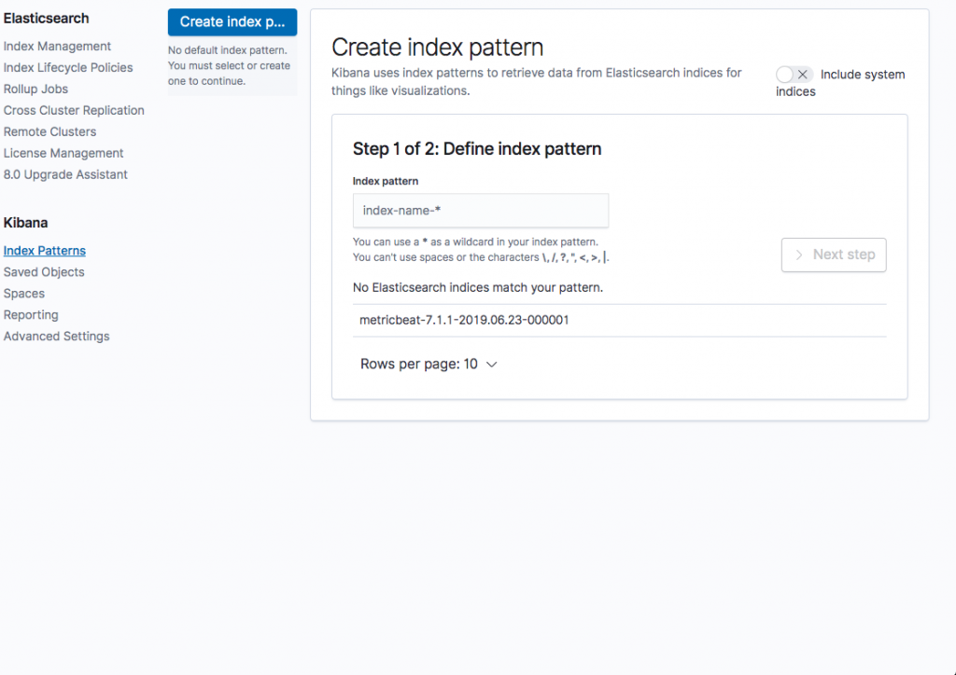Open Cross Cluster Replication page
Image resolution: width=956 pixels, height=675 pixels.
pyautogui.click(x=74, y=110)
